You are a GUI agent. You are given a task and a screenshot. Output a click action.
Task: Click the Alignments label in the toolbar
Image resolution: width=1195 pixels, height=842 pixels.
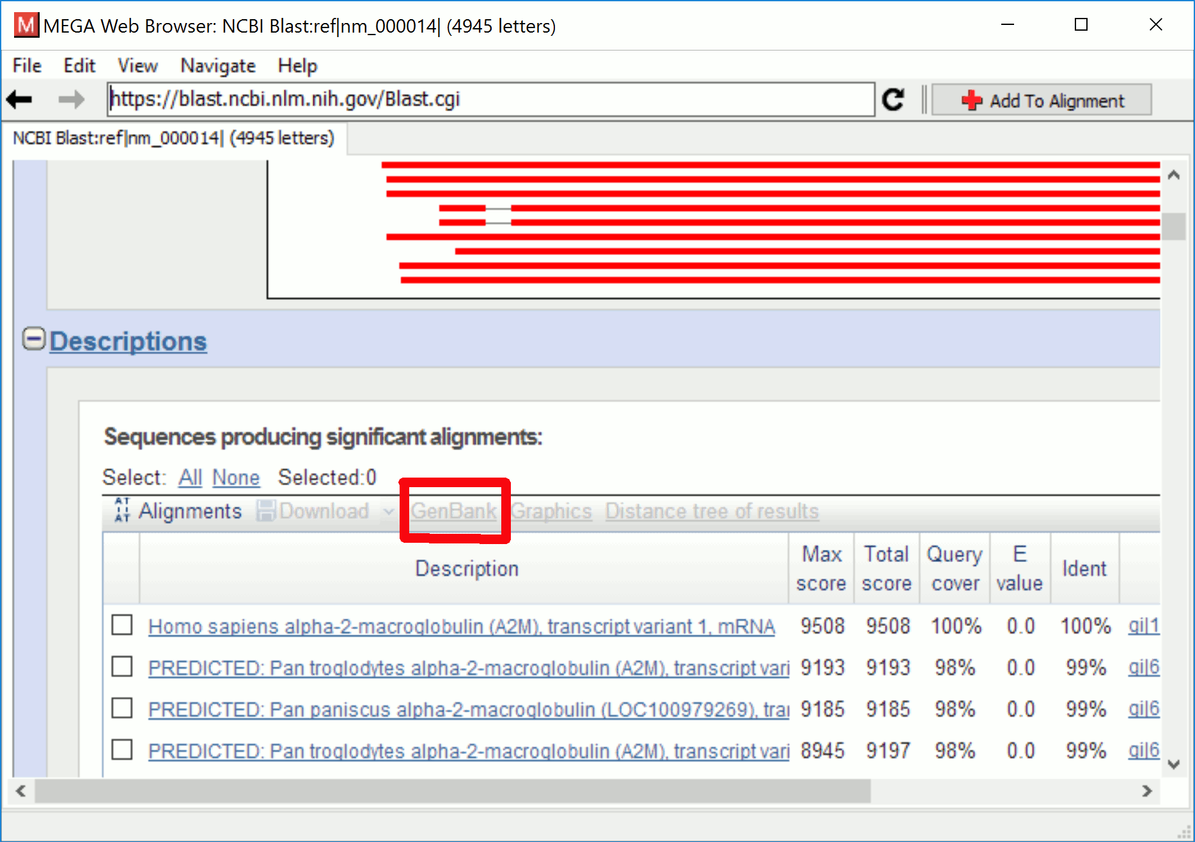click(190, 511)
